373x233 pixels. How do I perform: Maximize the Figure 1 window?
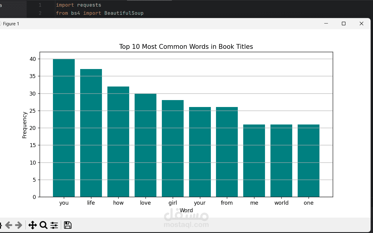(x=343, y=23)
